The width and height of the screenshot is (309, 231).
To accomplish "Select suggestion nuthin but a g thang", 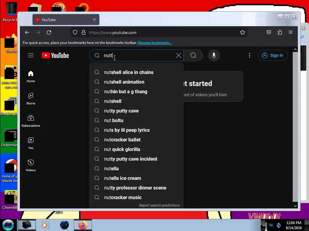I will (x=136, y=91).
